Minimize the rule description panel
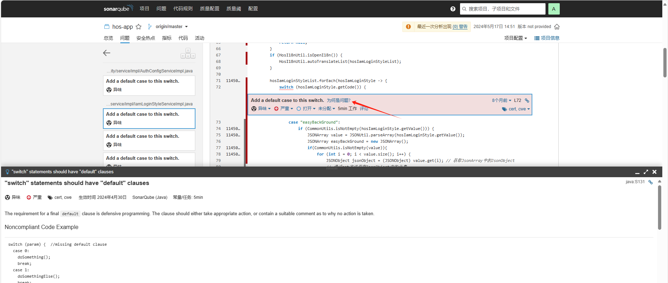This screenshot has height=283, width=668. (637, 172)
